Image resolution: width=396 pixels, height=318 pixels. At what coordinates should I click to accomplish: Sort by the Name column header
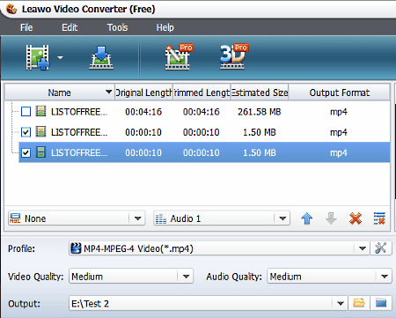[x=60, y=92]
